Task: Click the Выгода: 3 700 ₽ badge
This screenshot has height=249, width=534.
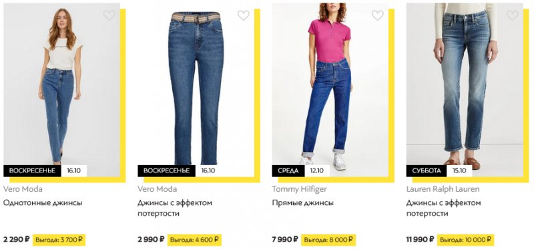Action: point(59,240)
